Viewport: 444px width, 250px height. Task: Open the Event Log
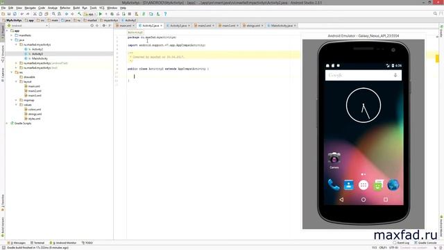(401, 243)
